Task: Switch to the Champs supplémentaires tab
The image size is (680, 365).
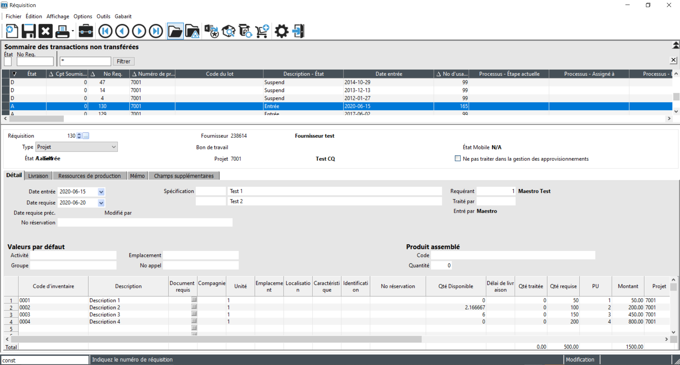Action: pos(184,176)
